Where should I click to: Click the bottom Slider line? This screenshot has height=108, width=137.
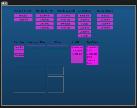(x=58, y=49)
